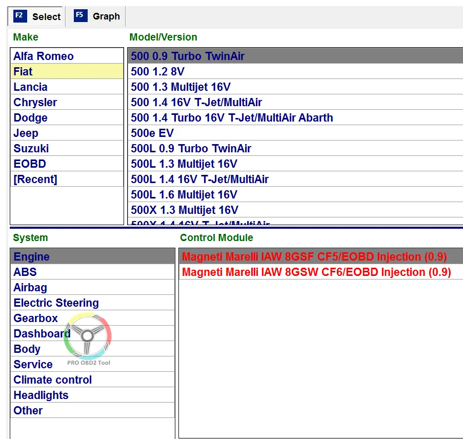The image size is (463, 439).
Task: Pick Chrysler from Make list
Action: [67, 102]
